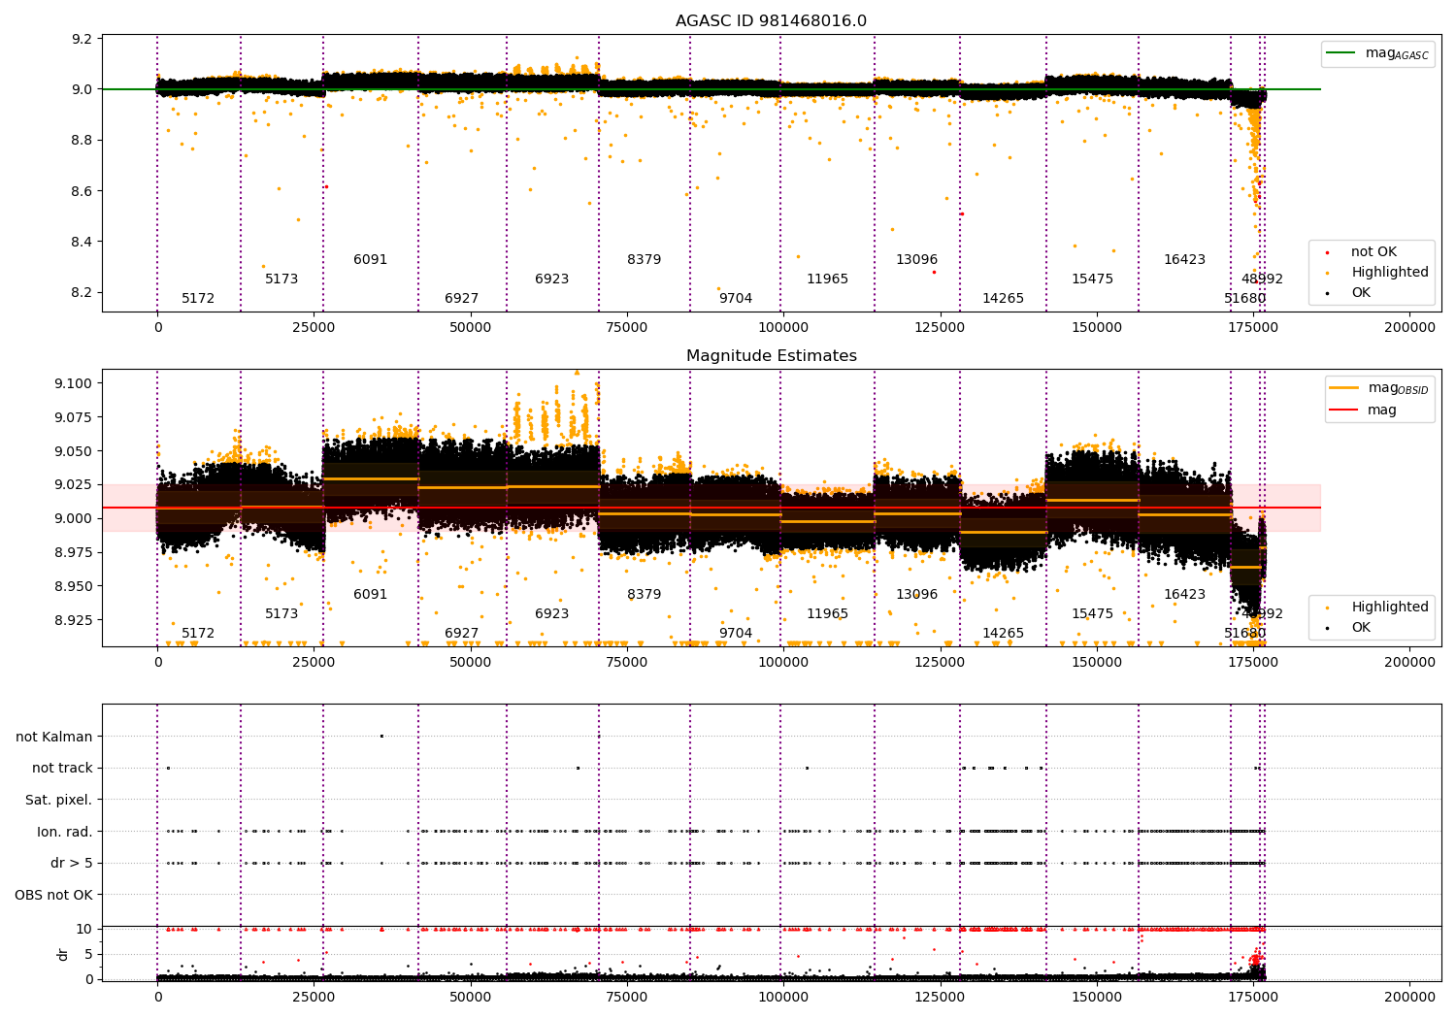Click the 100000 x-tick under the top plot
1456x1019 pixels.
click(x=783, y=328)
